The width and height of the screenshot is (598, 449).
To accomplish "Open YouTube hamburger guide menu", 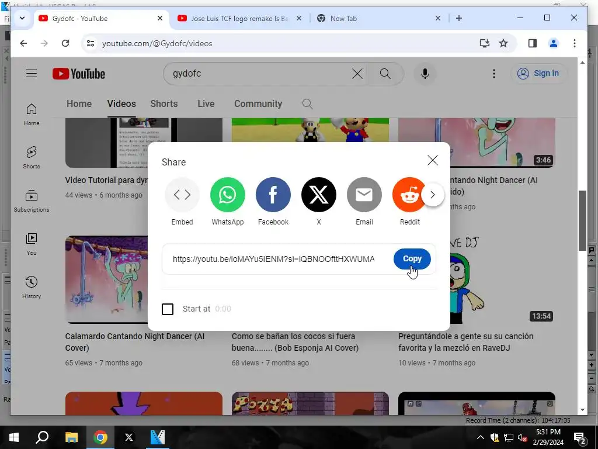I will [32, 73].
